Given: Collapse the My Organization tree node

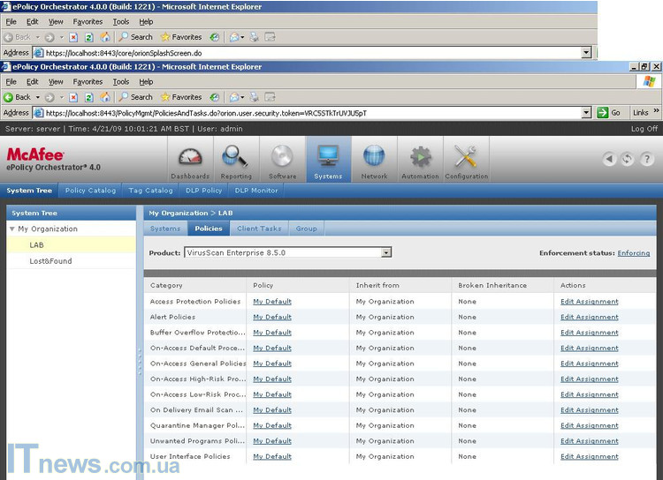Looking at the screenshot, I should 12,229.
